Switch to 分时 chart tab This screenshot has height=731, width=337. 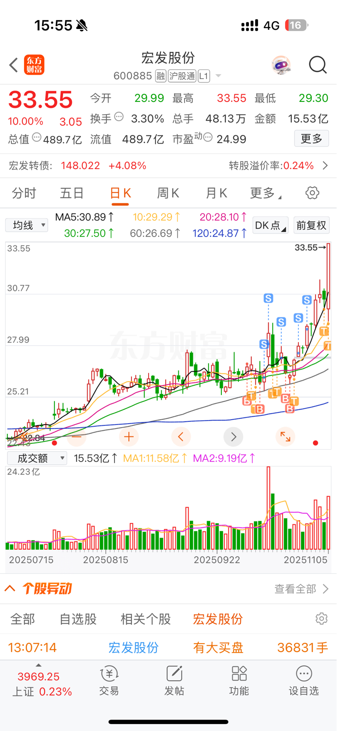pyautogui.click(x=24, y=193)
